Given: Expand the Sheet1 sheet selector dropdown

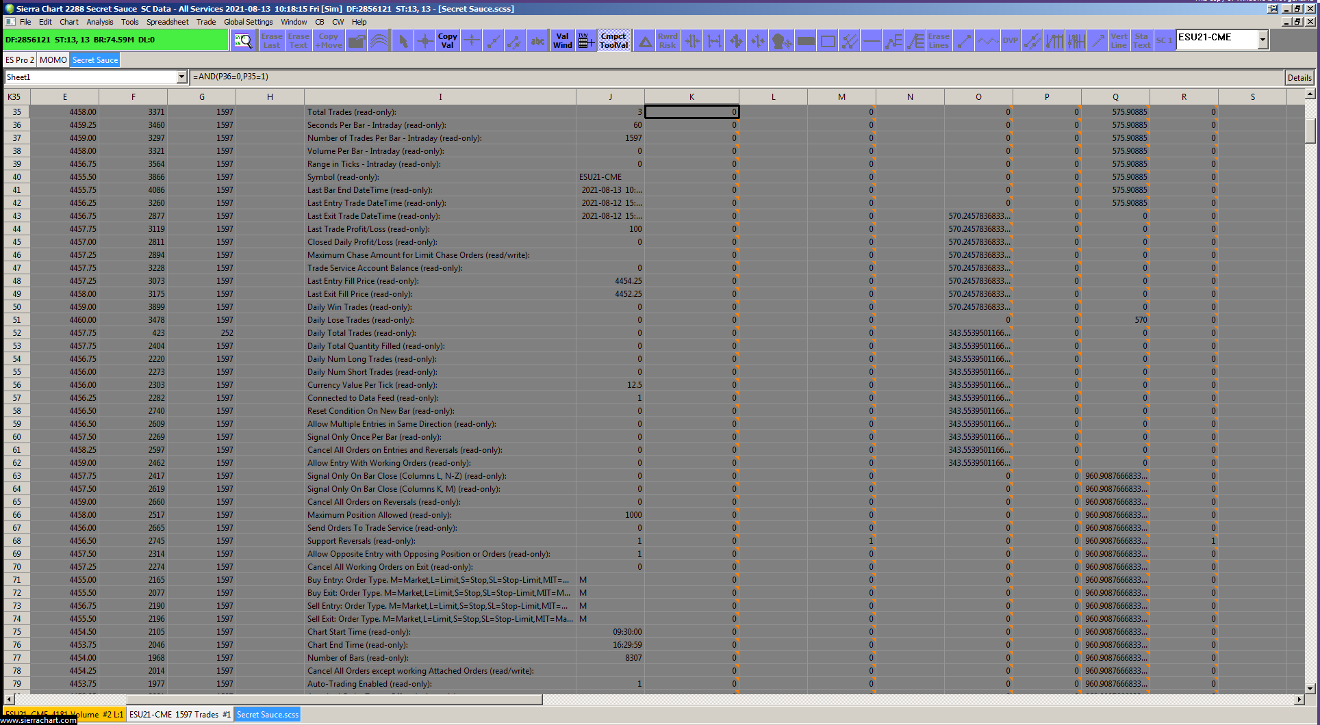Looking at the screenshot, I should point(181,77).
